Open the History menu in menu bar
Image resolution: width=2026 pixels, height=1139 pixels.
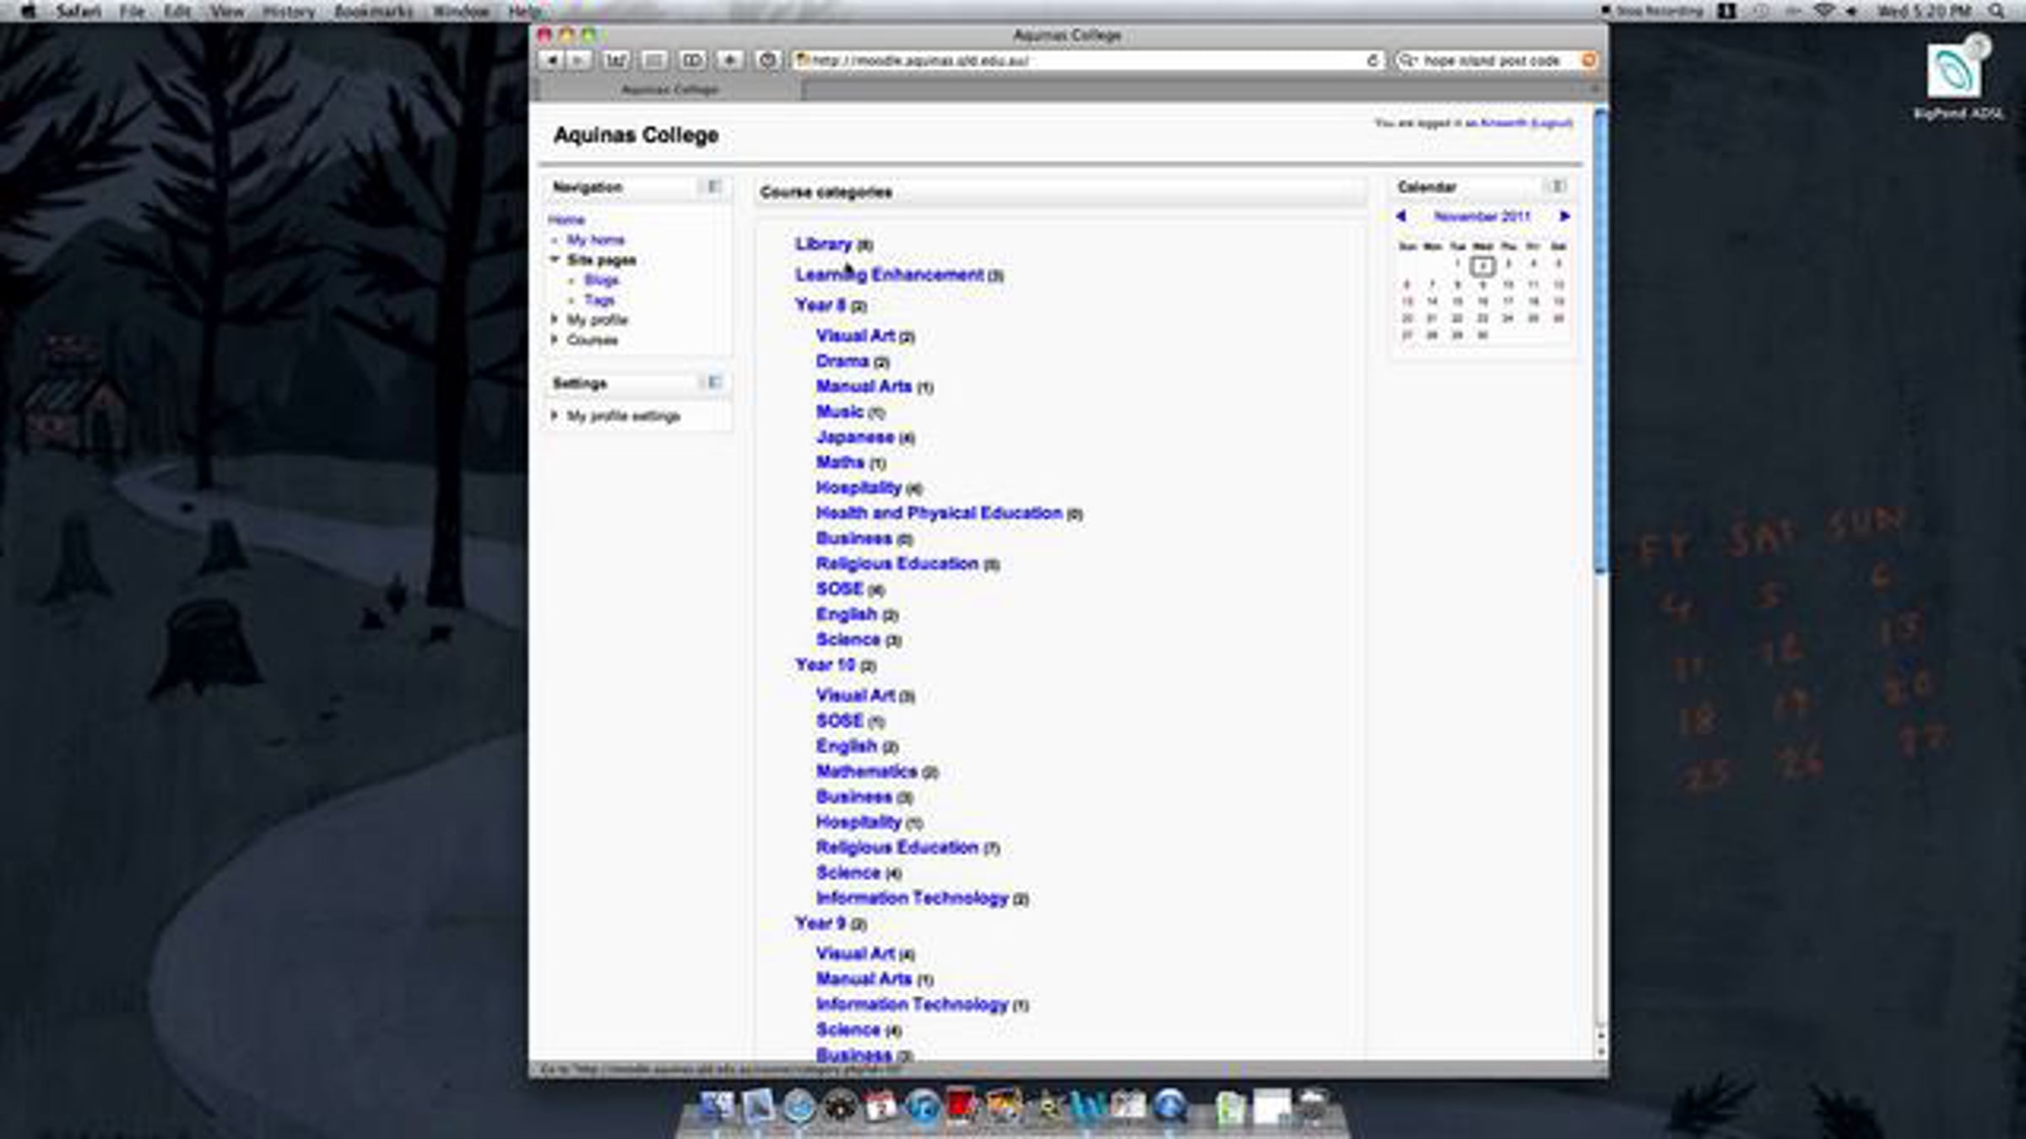coord(288,11)
